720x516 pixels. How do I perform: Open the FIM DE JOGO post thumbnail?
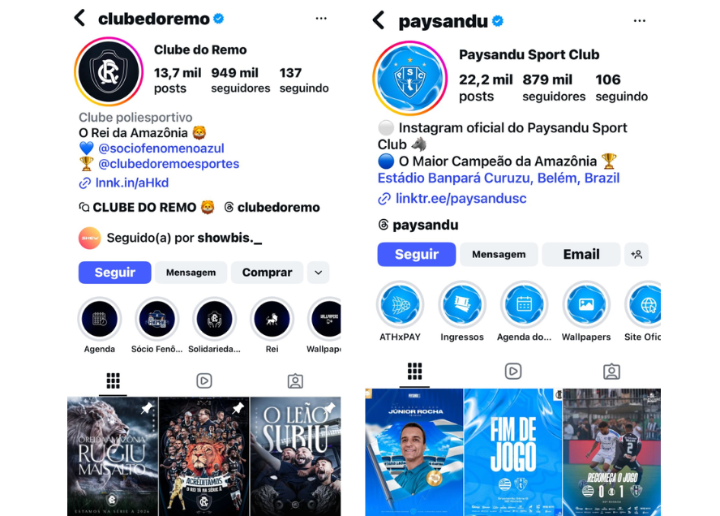513,452
